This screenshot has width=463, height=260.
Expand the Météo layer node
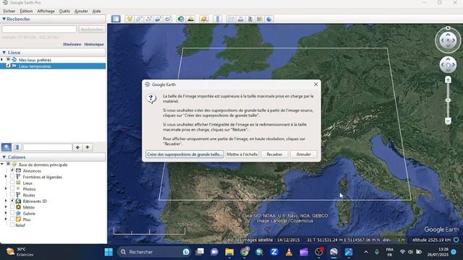tap(6, 207)
